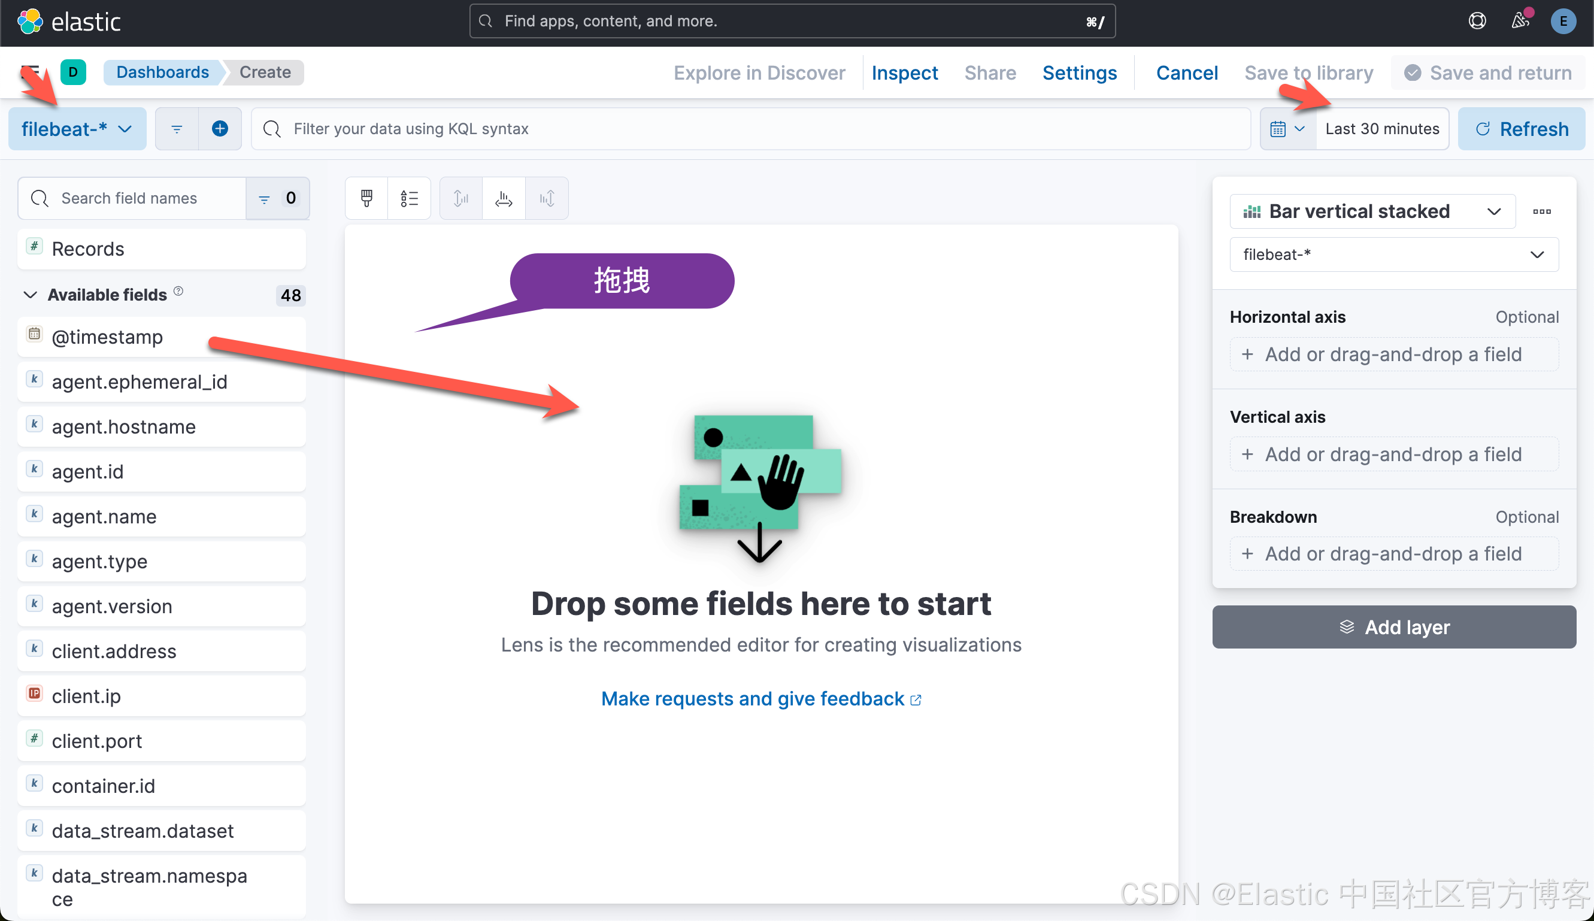Cancel the visualization editing
This screenshot has width=1594, height=921.
click(1187, 72)
